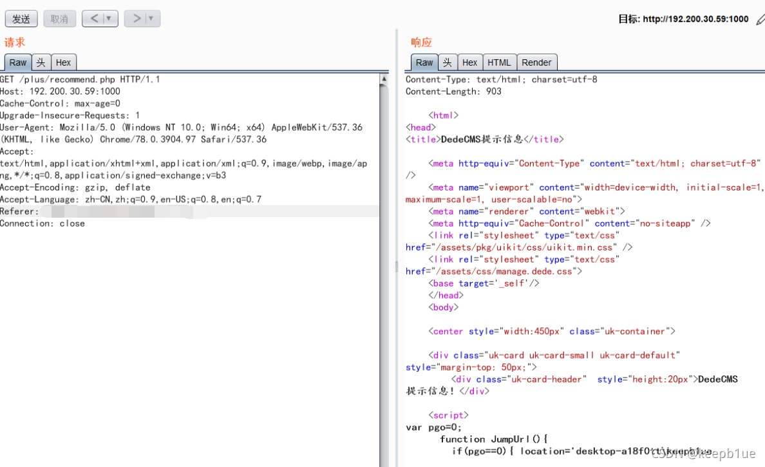This screenshot has height=467, width=765.
Task: Click the Referer header line
Action: pos(189,211)
